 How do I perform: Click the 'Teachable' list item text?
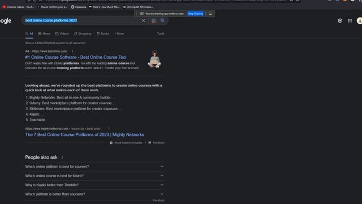tap(37, 120)
